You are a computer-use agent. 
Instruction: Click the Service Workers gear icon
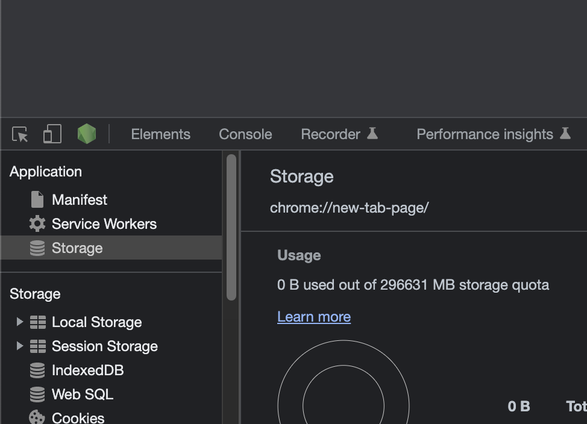(x=36, y=223)
